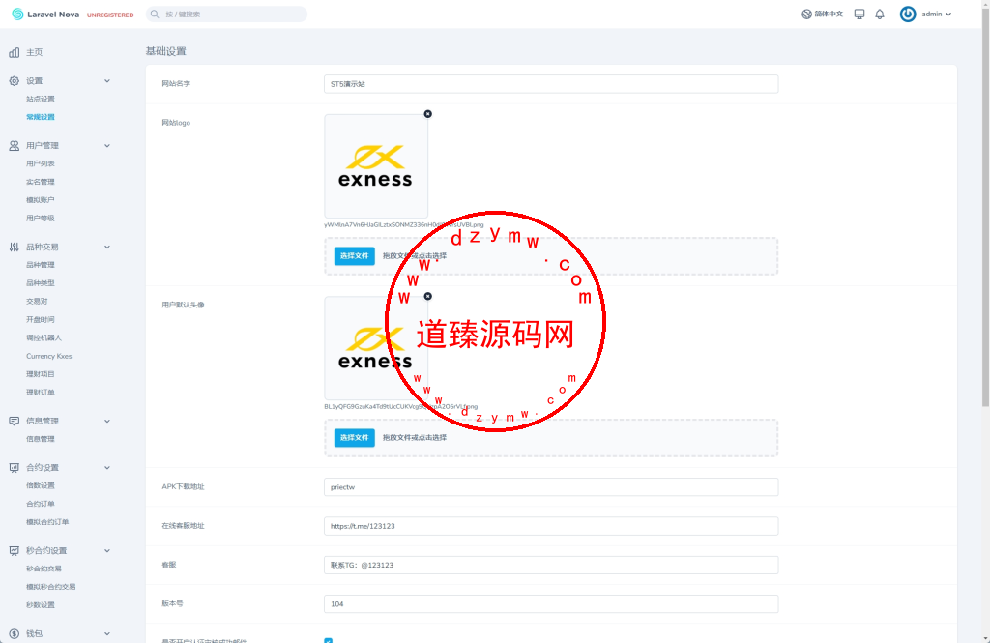This screenshot has height=643, width=990.
Task: Click the 网站logo exness thumbnail
Action: click(x=376, y=166)
